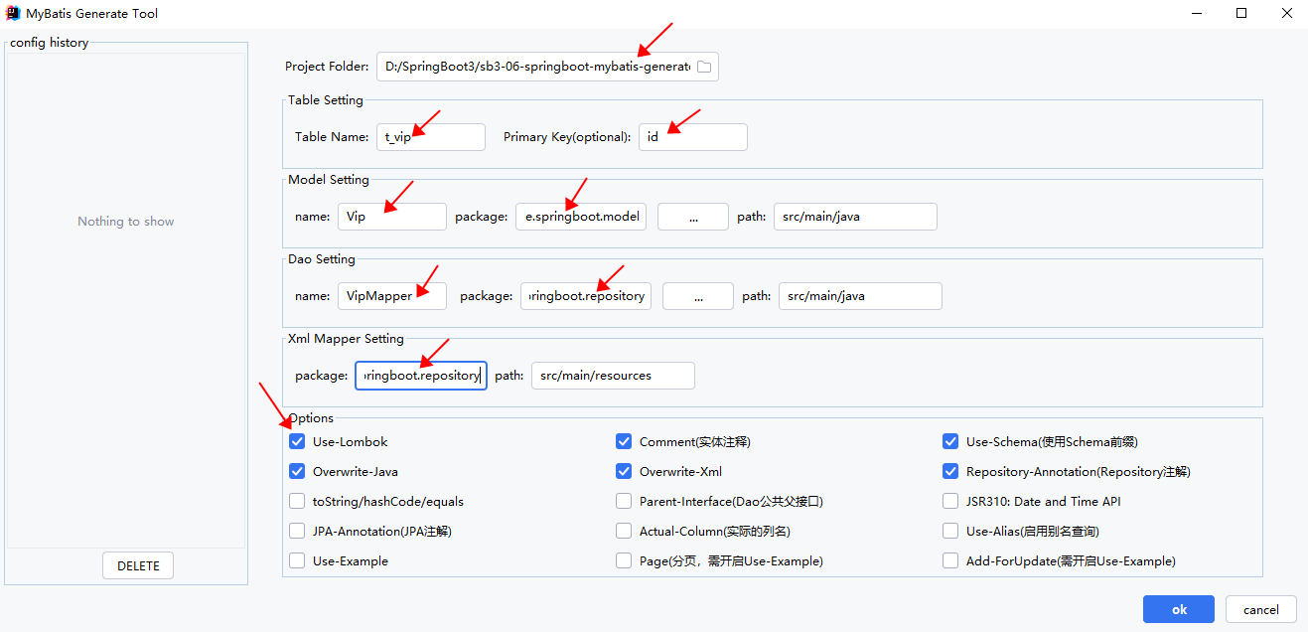Screen dimensions: 1308x632
Task: Open the Dao package chooser button
Action: click(x=698, y=296)
